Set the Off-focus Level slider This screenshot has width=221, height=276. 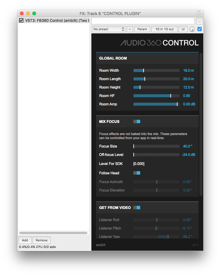pos(156,155)
